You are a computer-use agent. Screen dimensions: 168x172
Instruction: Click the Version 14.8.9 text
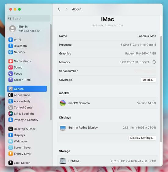[x=146, y=103]
